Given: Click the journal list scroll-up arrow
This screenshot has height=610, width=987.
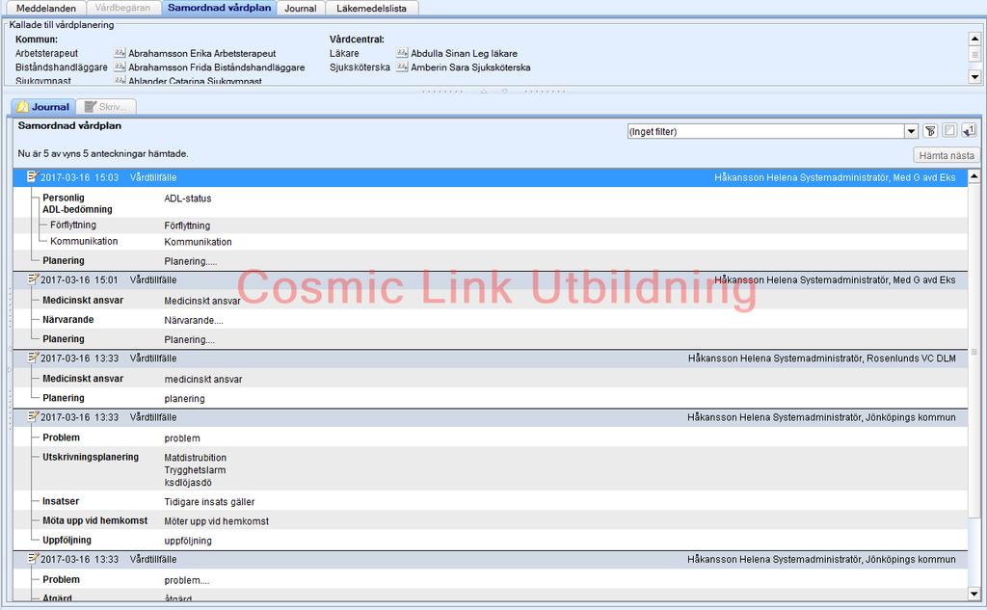Looking at the screenshot, I should point(974,176).
